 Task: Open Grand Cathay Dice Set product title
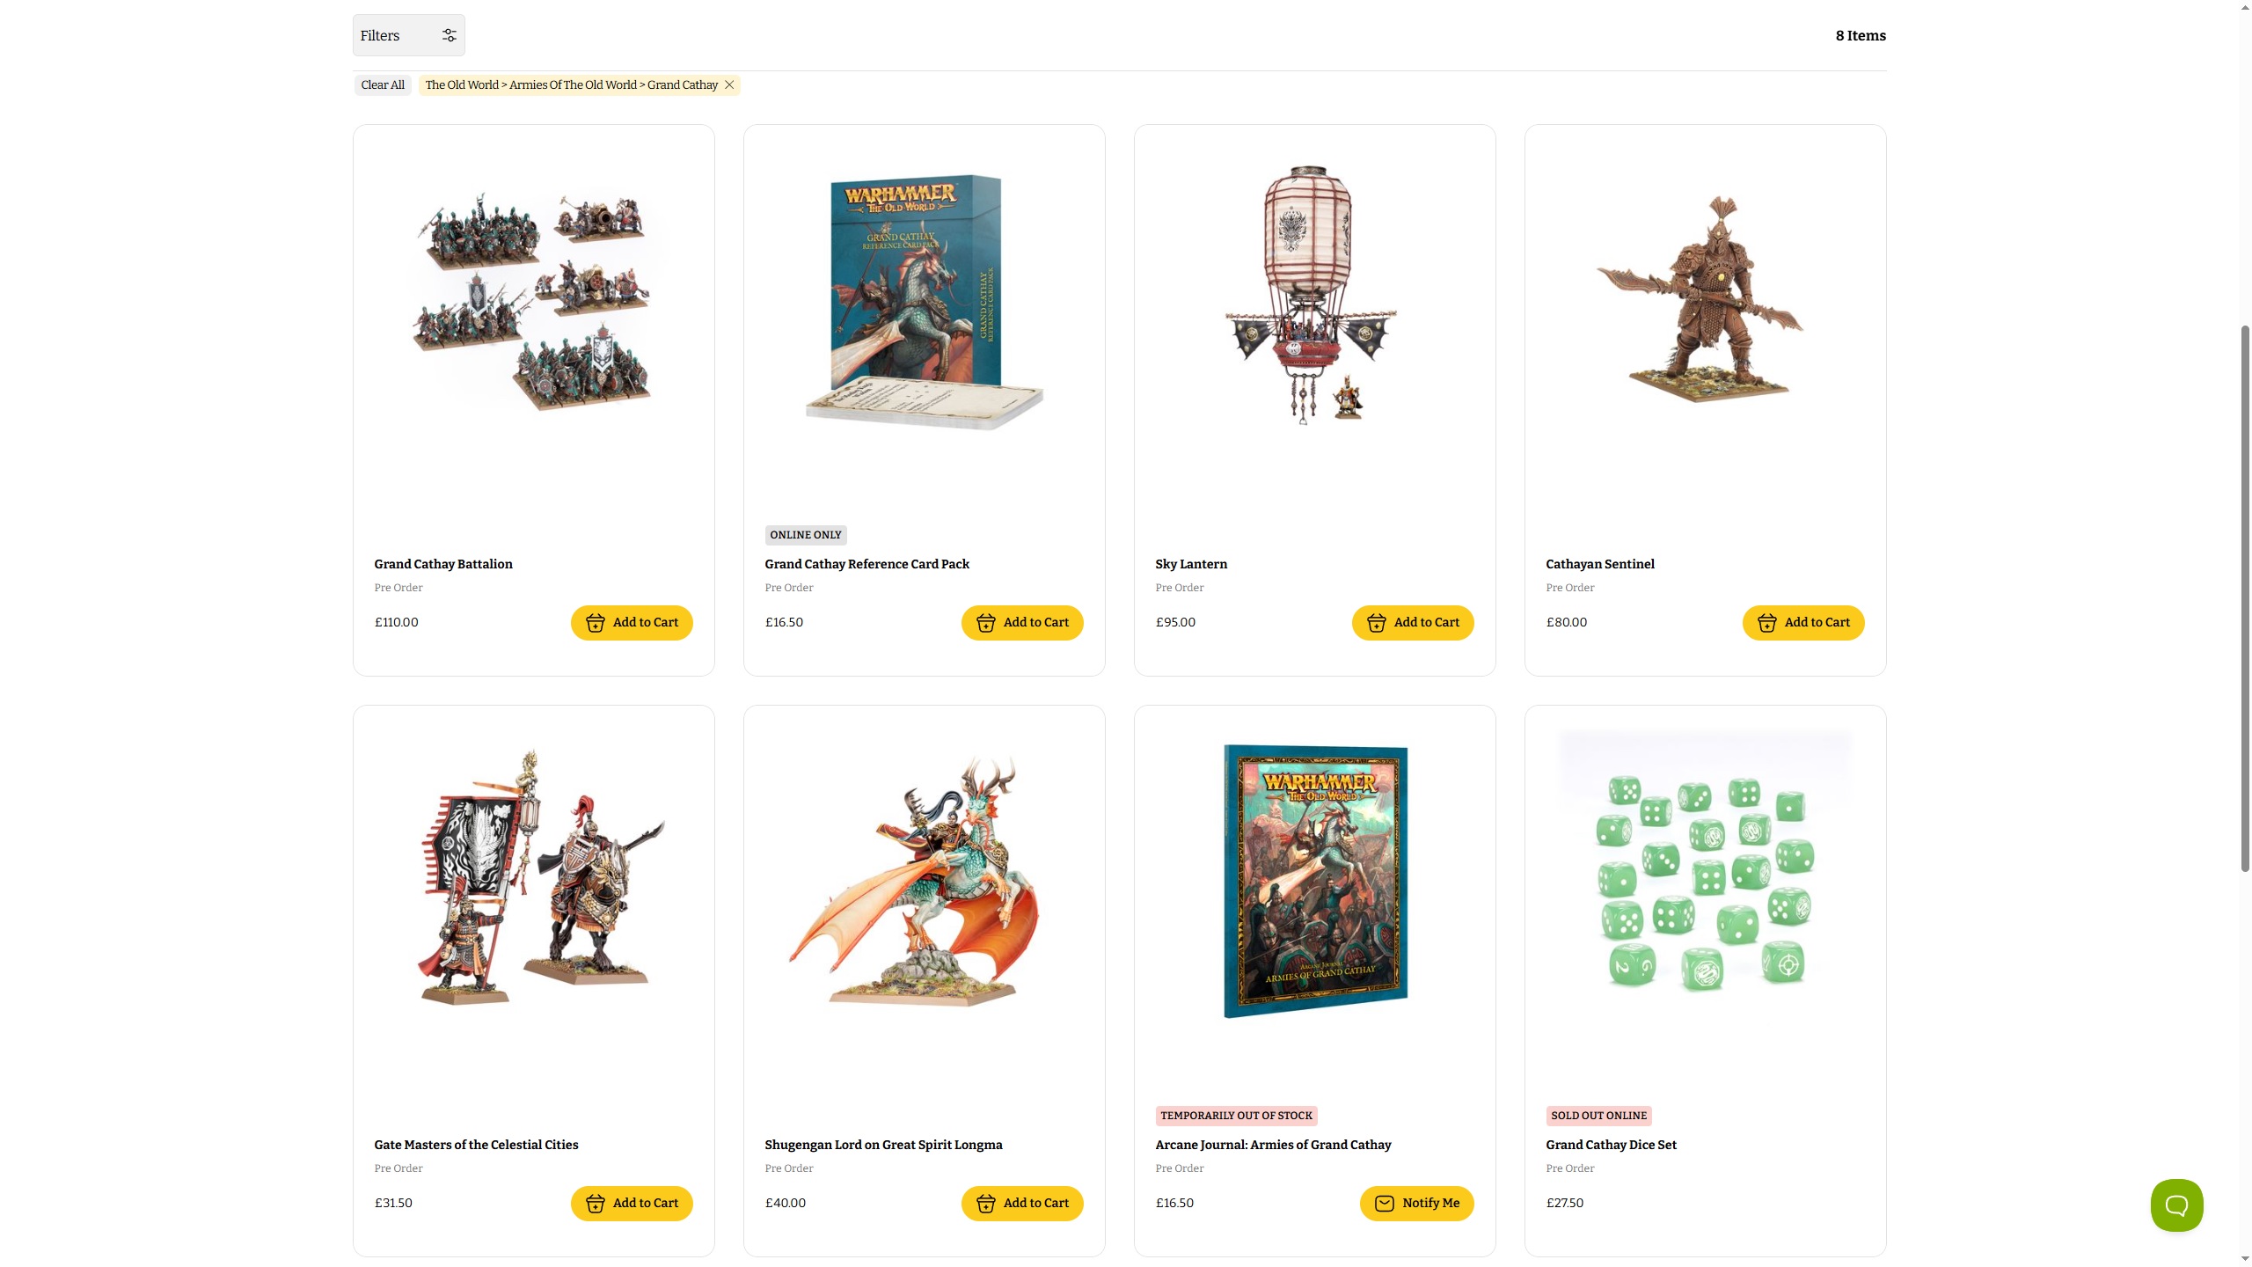pyautogui.click(x=1611, y=1145)
